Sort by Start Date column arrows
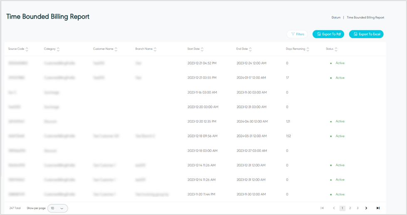The image size is (407, 215). pos(202,49)
